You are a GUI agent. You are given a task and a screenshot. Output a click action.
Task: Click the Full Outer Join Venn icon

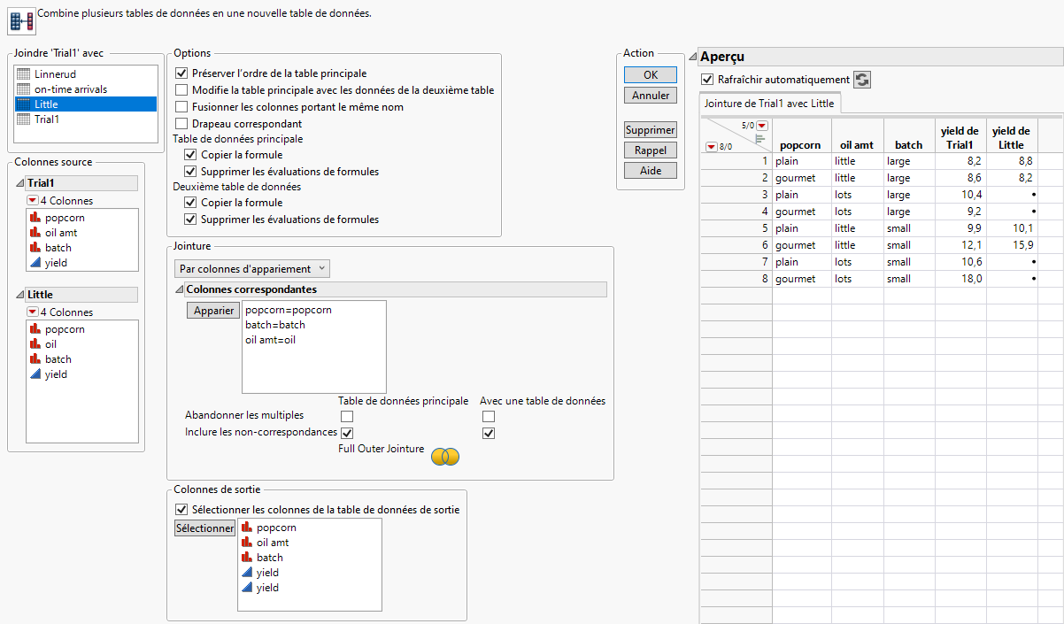point(445,456)
